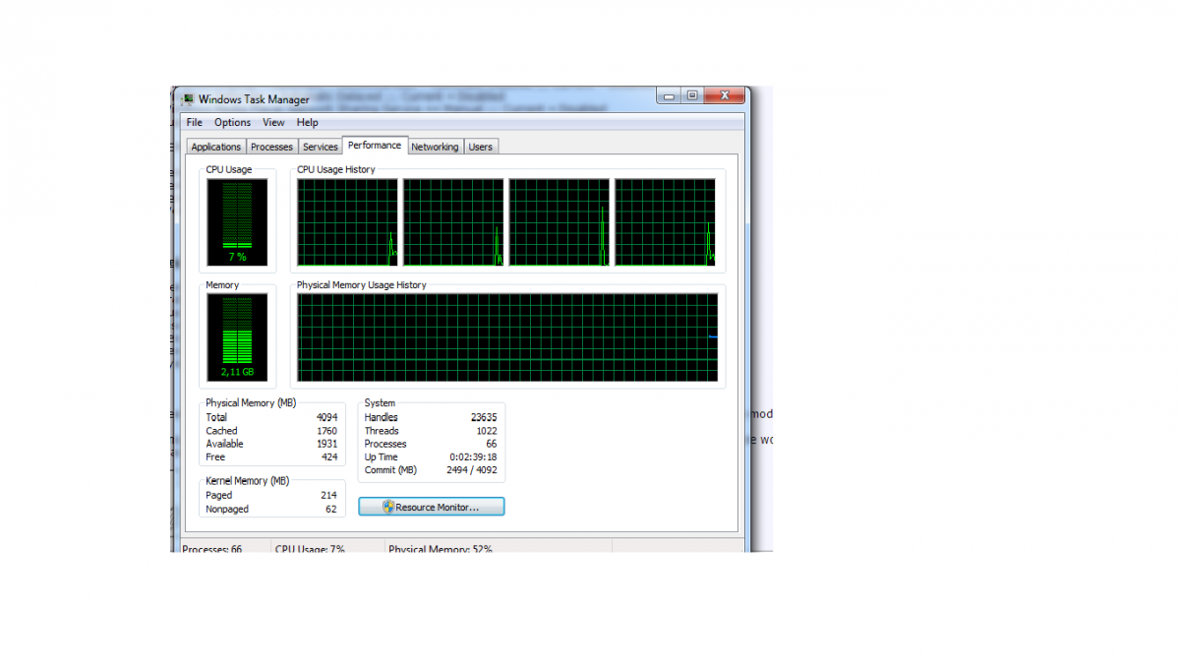Click the second CPU Usage History graph
The image size is (1180, 667).
453,222
